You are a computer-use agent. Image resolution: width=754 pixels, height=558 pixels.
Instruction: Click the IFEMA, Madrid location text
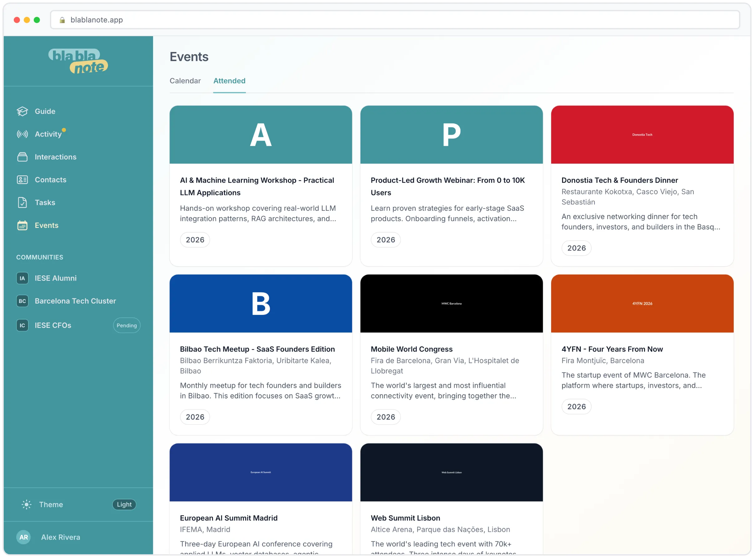coord(205,530)
